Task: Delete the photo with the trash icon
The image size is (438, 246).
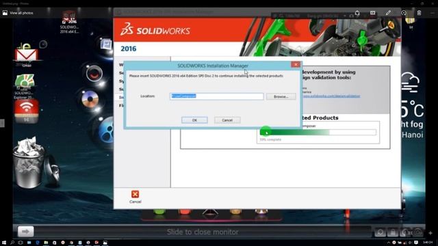Action: 419,13
